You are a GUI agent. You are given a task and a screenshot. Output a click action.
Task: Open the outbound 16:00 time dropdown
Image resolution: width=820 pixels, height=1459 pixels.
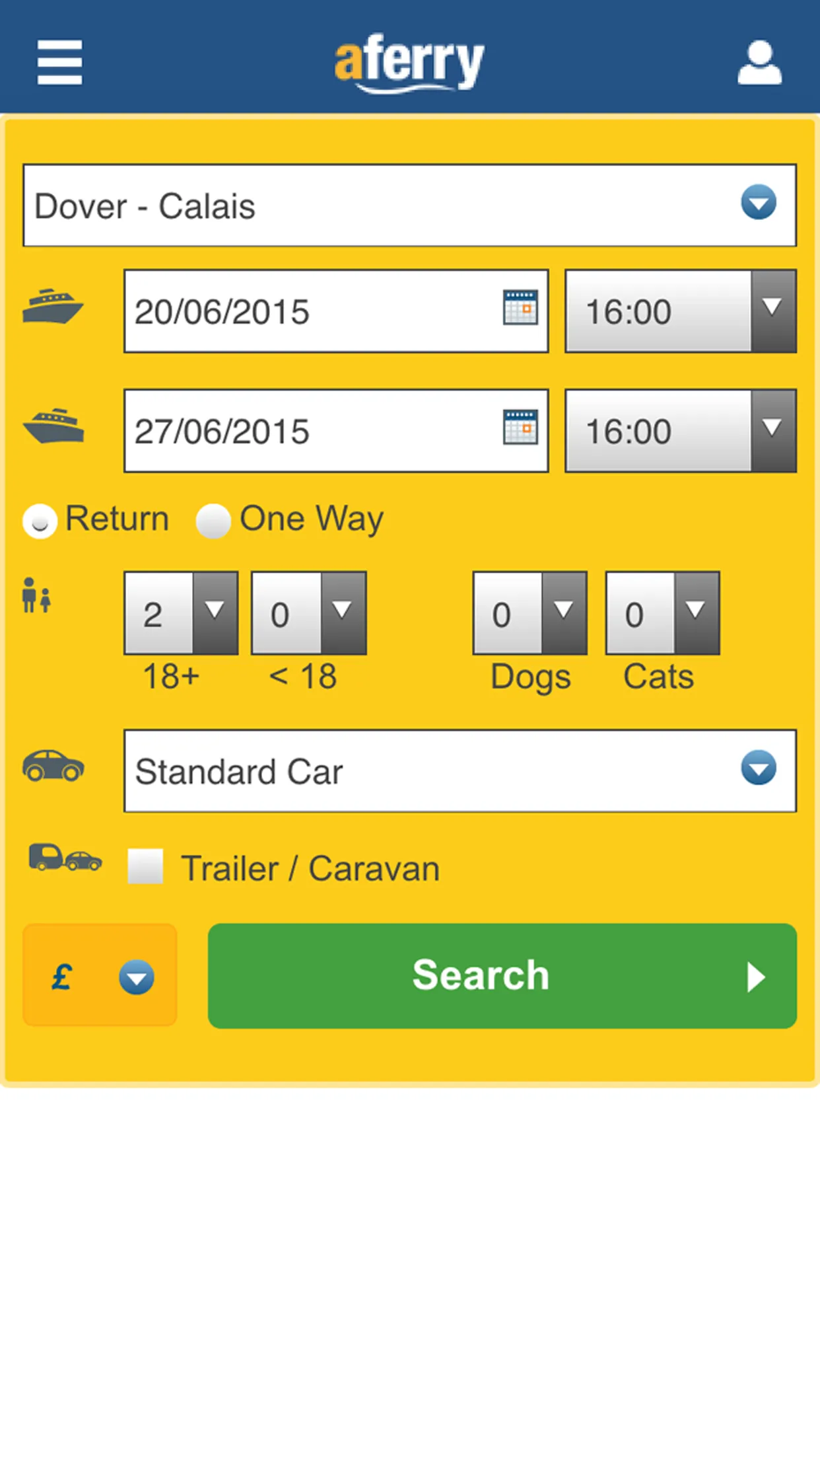(681, 311)
